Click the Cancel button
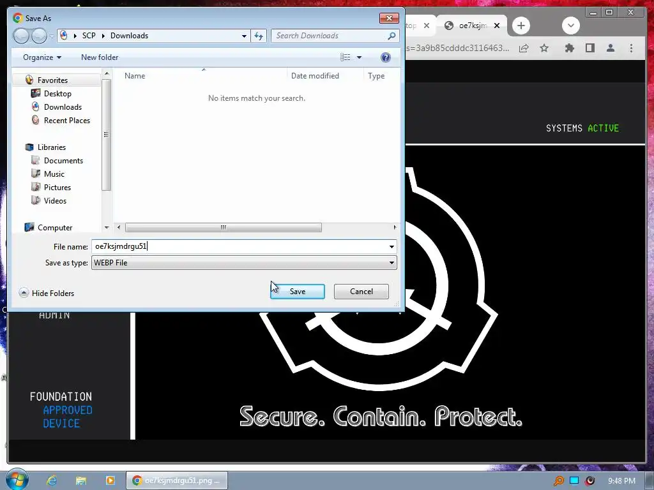 361,292
